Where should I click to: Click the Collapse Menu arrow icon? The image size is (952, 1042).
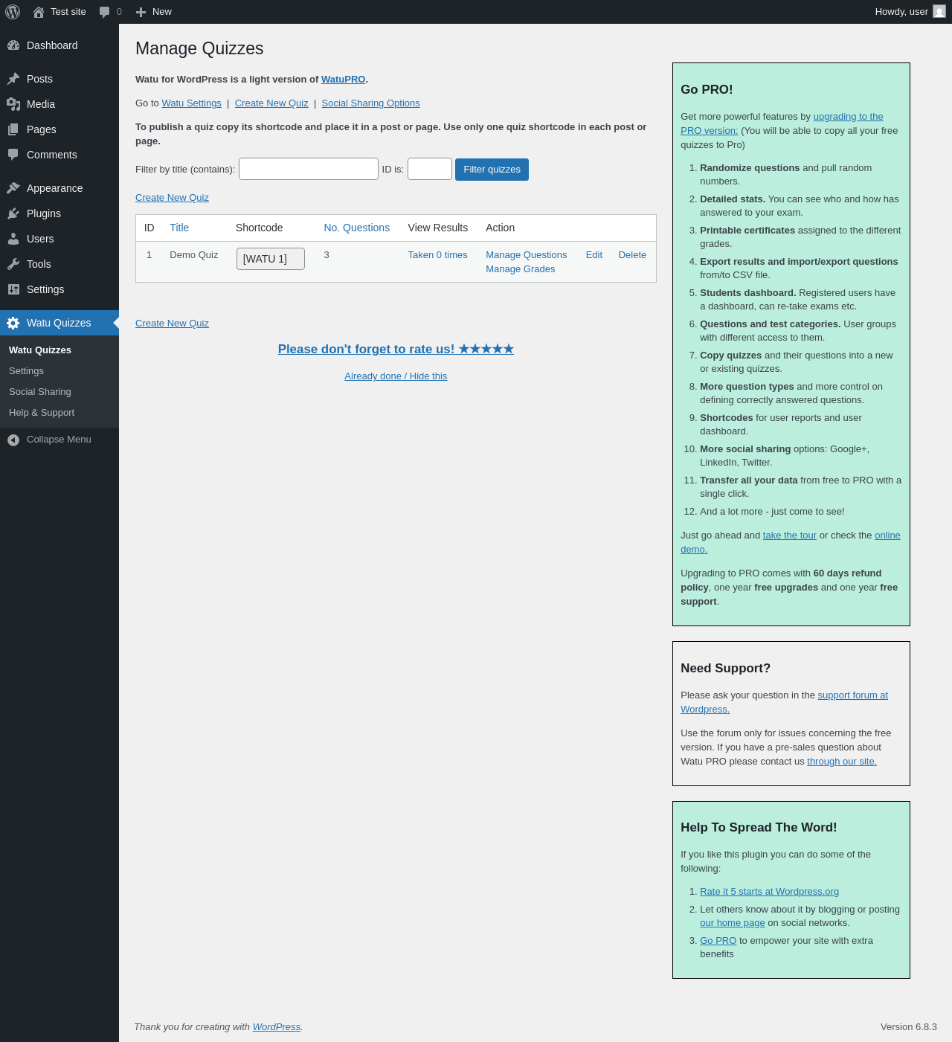pos(13,440)
